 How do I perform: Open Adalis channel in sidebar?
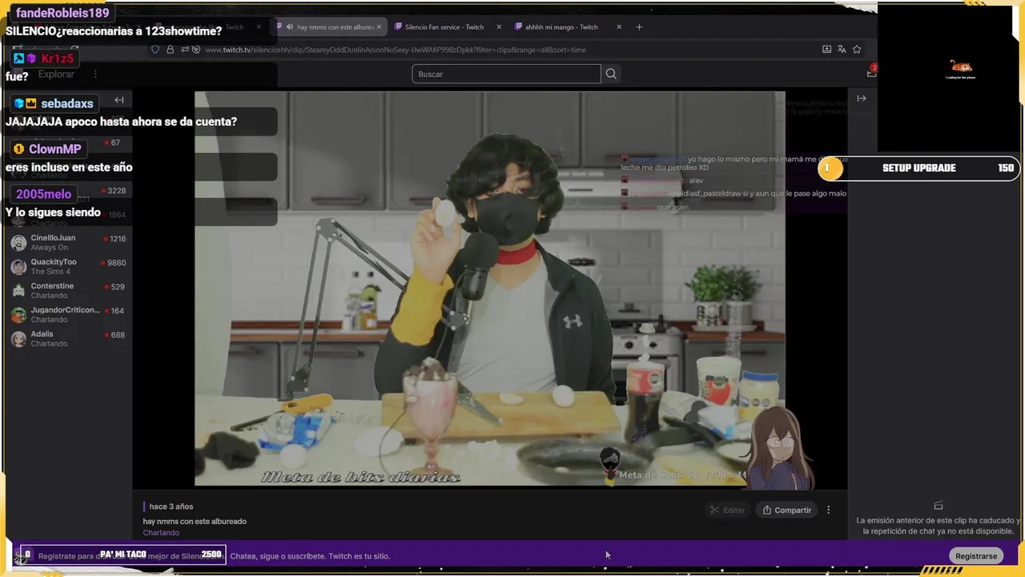pyautogui.click(x=69, y=338)
